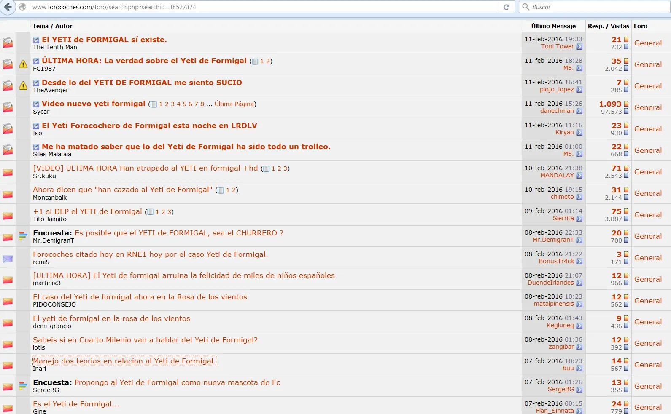Open last post arrow next to Sierrita
This screenshot has height=414, width=671.
(579, 219)
